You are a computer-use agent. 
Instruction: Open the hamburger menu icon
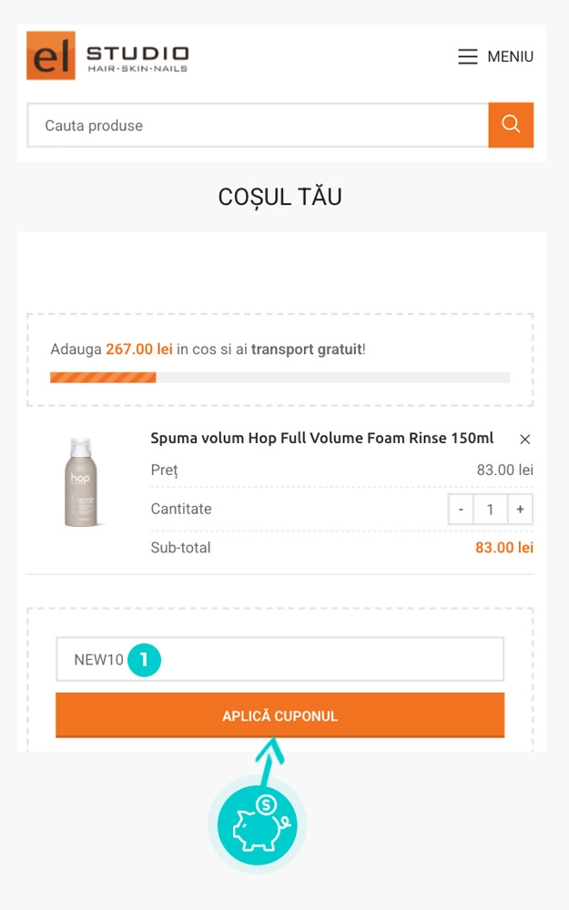tap(467, 56)
